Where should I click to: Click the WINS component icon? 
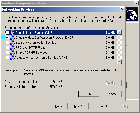click(x=13, y=58)
